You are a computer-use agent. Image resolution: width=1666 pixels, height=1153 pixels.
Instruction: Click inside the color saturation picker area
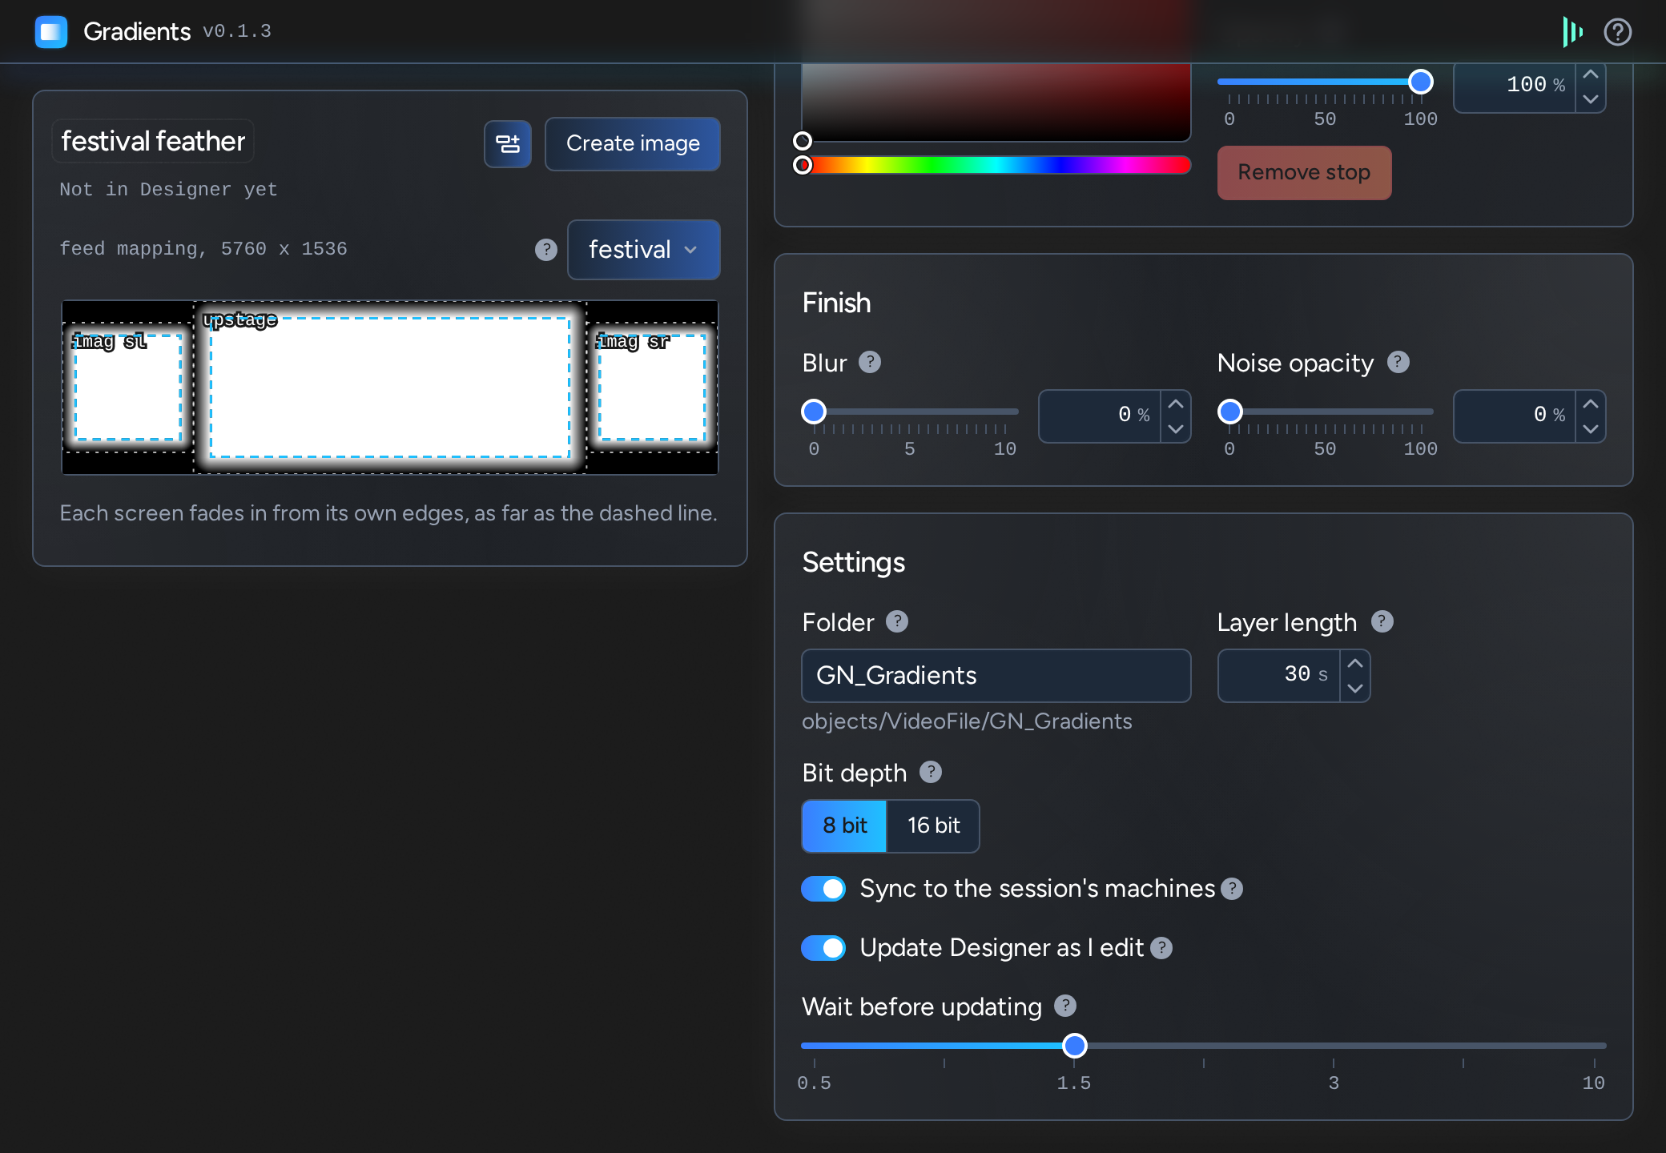click(996, 102)
